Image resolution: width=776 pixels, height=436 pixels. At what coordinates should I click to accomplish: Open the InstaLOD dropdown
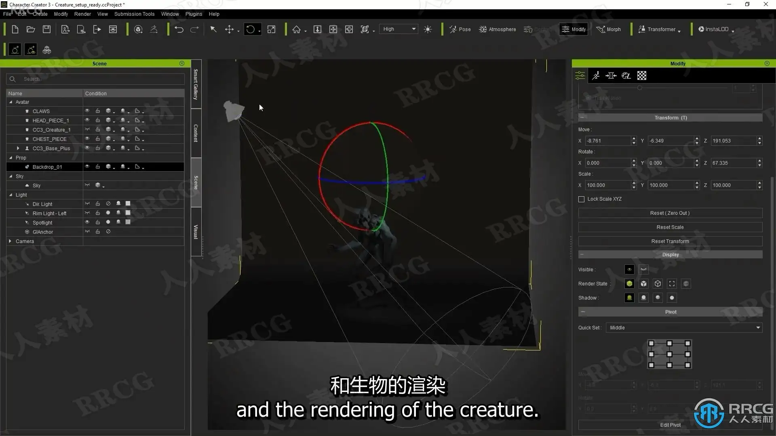tap(716, 29)
